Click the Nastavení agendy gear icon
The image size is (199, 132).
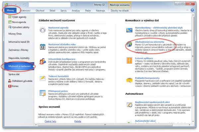(x=42, y=30)
